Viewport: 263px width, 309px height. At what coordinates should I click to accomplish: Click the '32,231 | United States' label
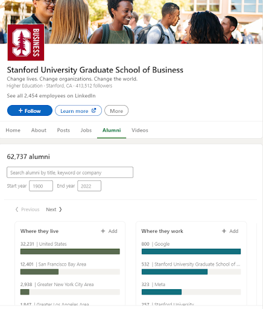pos(43,244)
